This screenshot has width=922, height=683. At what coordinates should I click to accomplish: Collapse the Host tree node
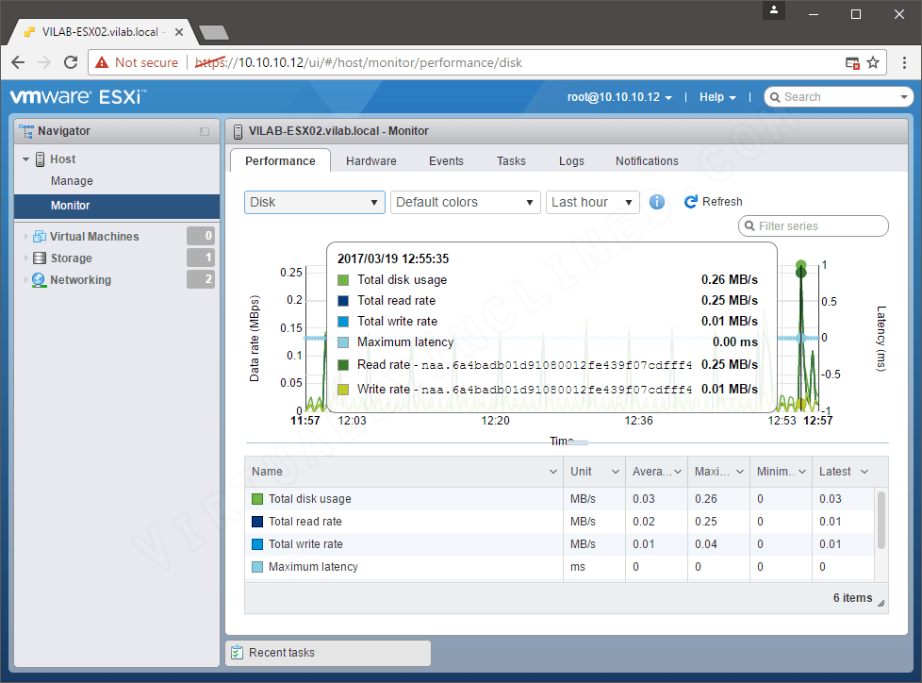(x=25, y=159)
